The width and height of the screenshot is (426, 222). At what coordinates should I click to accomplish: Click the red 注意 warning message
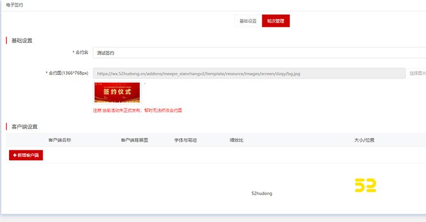pos(137,110)
